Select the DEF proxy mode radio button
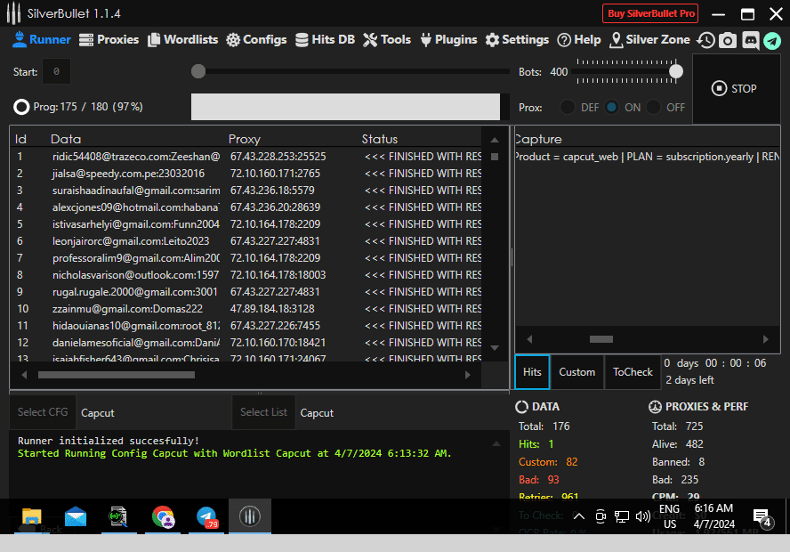790x552 pixels. tap(568, 107)
